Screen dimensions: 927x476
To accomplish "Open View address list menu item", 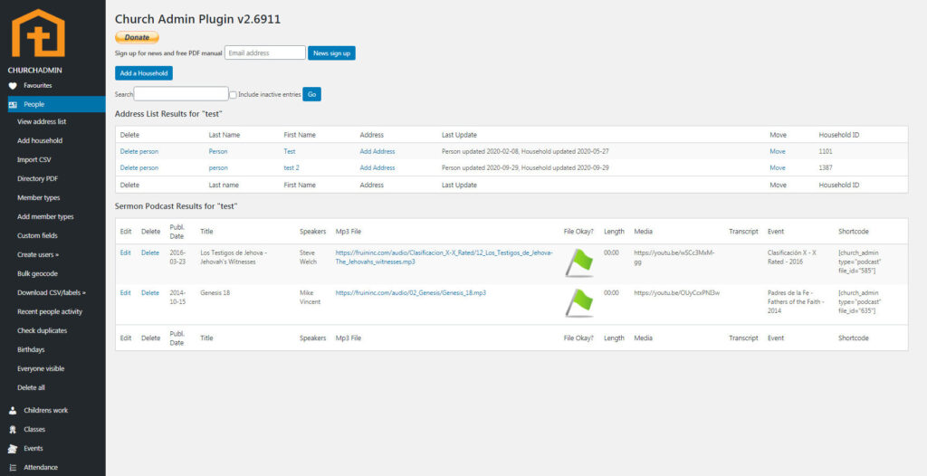I will [42, 122].
